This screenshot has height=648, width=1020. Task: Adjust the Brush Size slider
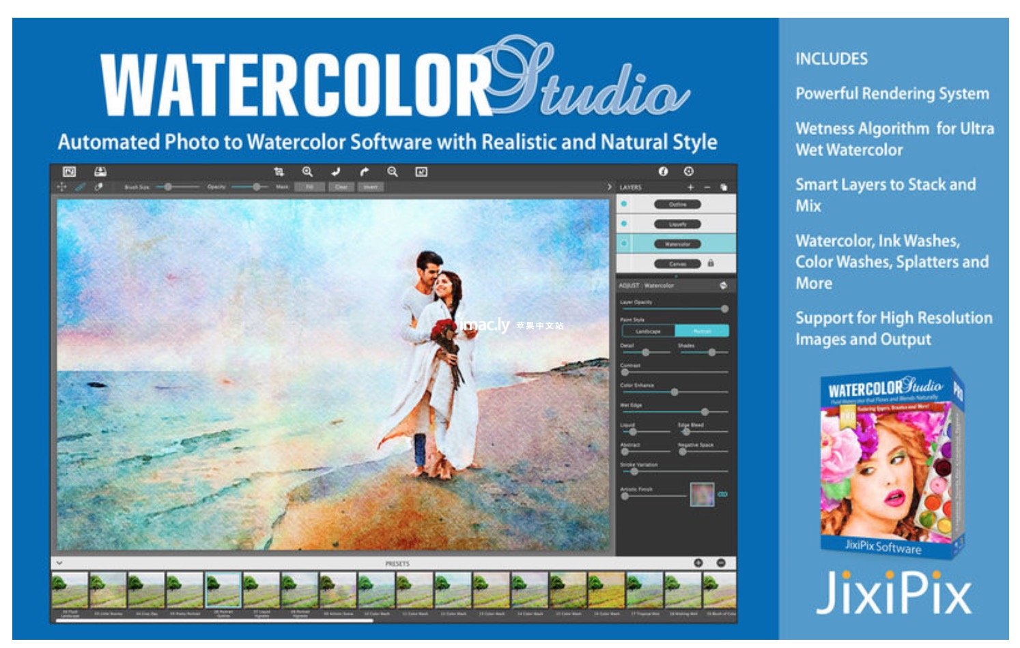point(178,186)
